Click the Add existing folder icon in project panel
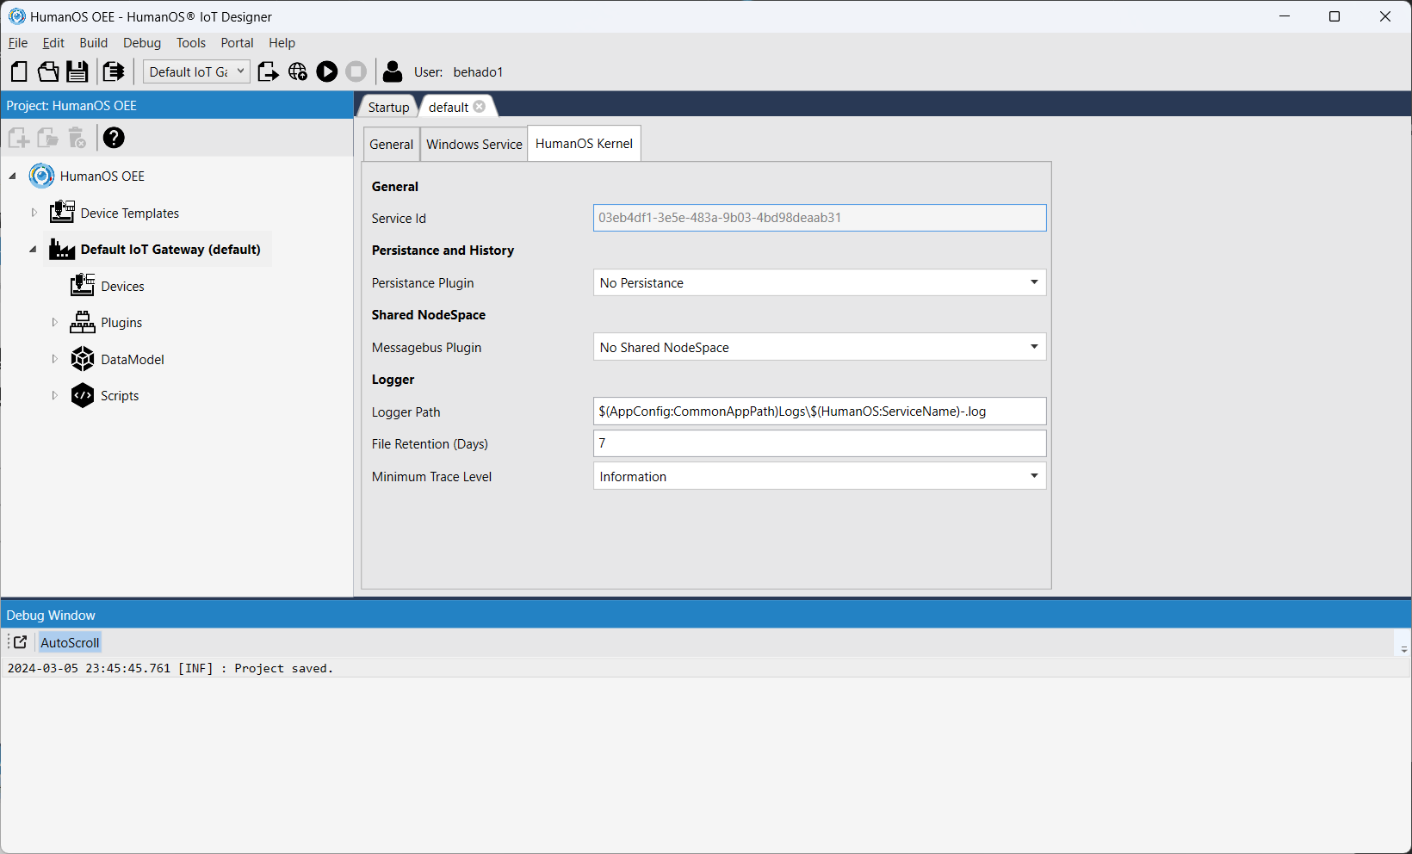 pyautogui.click(x=48, y=138)
